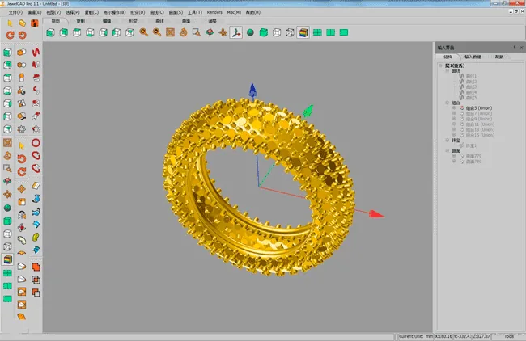Collapse the 组合 group in tree
Viewport: 526px width, 341px height.
click(x=448, y=103)
